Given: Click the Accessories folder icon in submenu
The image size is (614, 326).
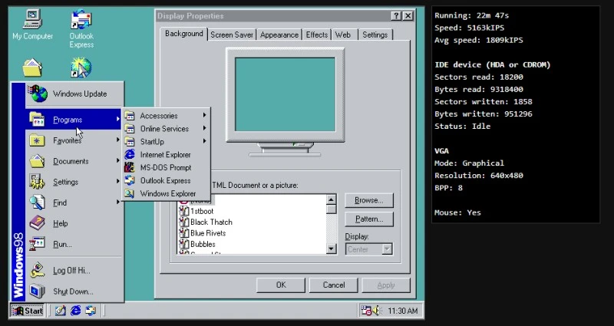Looking at the screenshot, I should coord(130,116).
